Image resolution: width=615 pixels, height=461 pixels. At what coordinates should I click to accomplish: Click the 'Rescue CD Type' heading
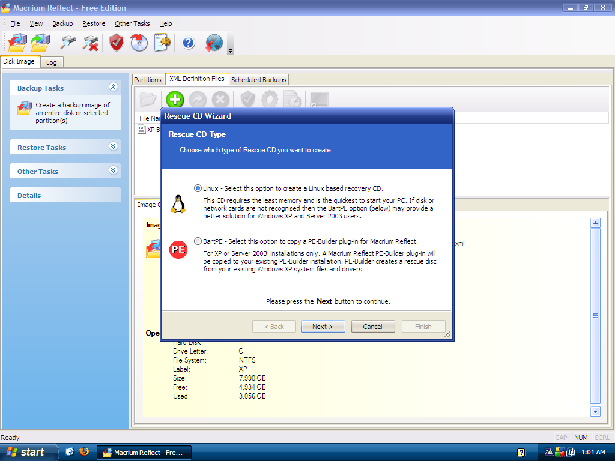click(197, 134)
